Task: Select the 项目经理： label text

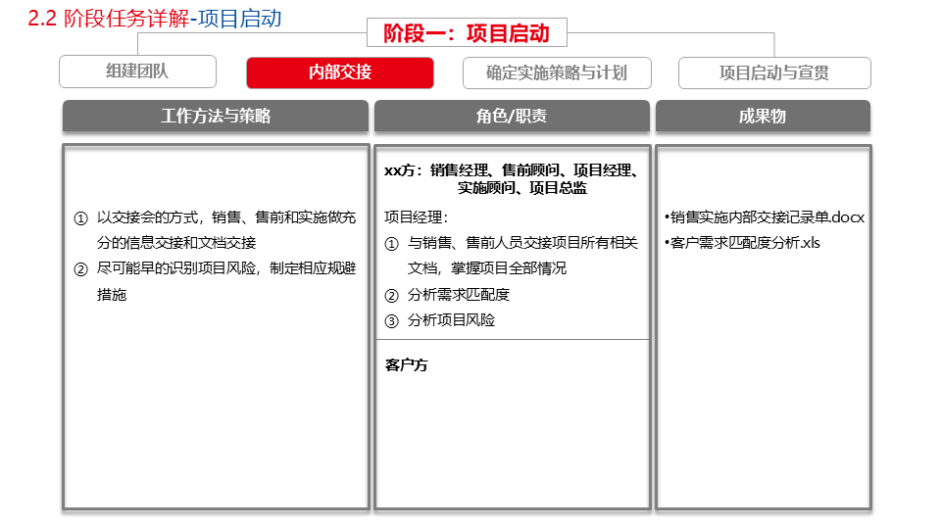Action: pyautogui.click(x=417, y=217)
